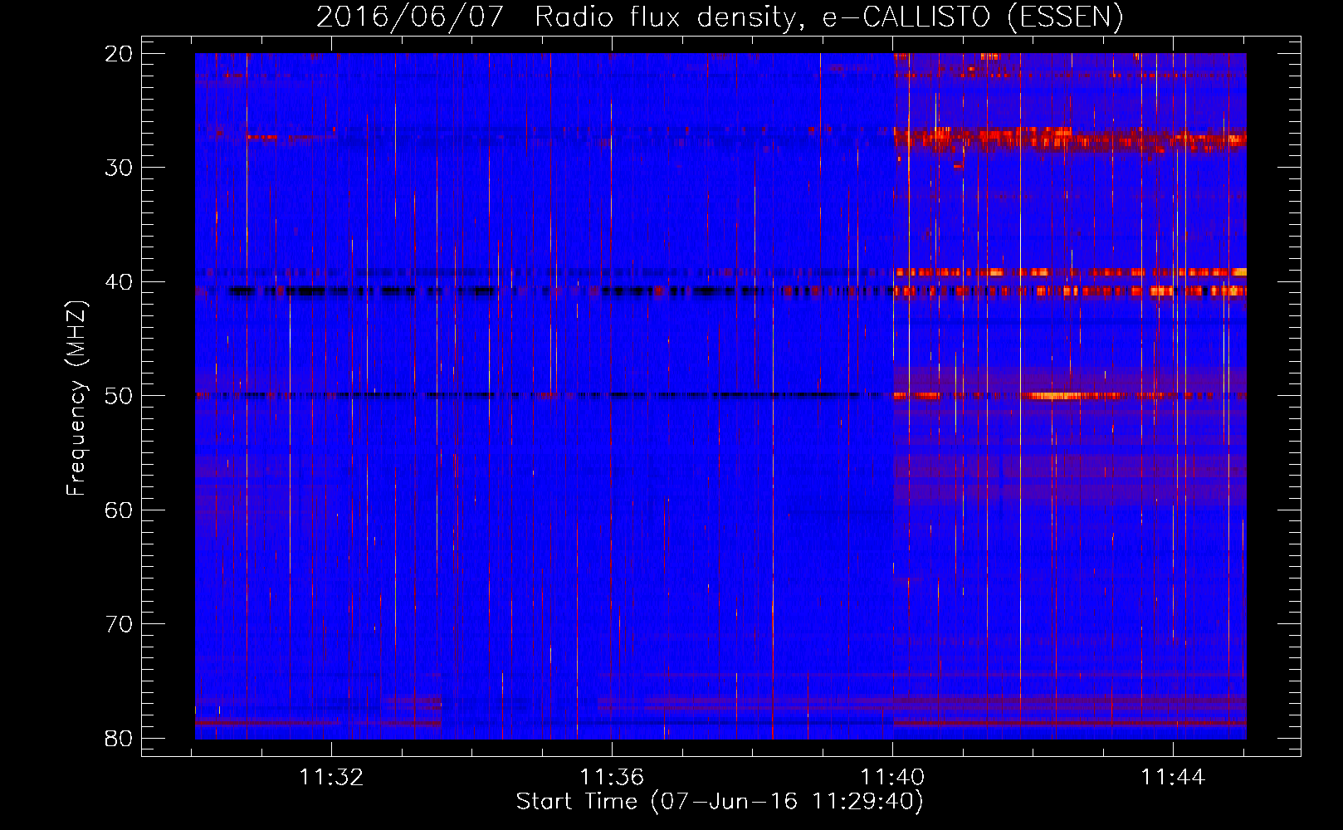This screenshot has height=830, width=1343.
Task: Click the 30 frequency tick label
Action: point(119,168)
